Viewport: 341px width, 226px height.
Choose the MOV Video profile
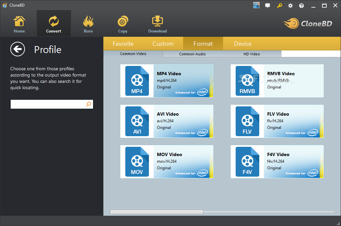pyautogui.click(x=167, y=162)
